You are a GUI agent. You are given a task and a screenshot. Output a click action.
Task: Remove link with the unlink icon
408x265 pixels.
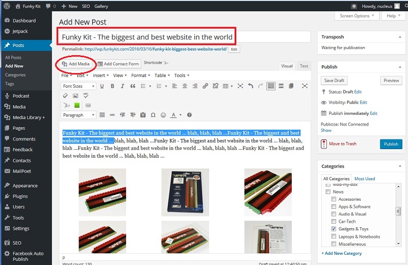click(x=215, y=86)
